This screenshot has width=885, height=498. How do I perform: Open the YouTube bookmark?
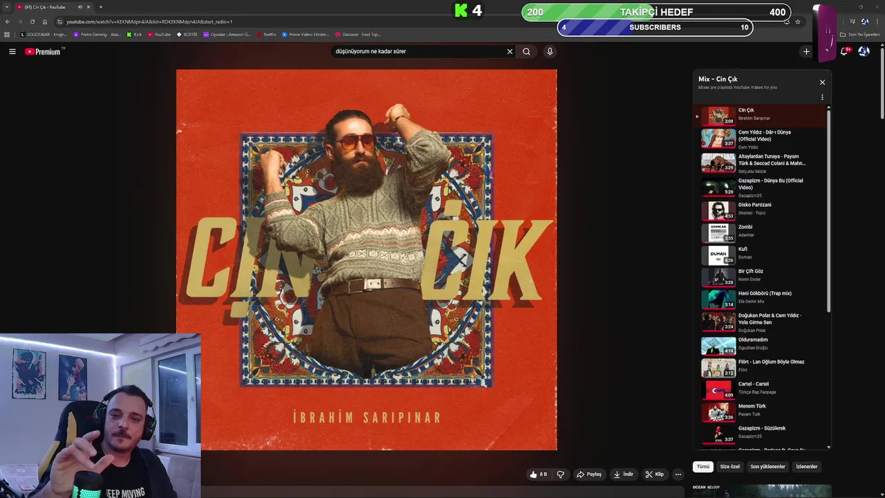pyautogui.click(x=159, y=35)
